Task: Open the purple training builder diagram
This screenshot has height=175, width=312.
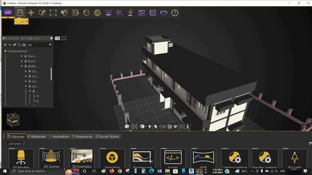Action: [x=141, y=13]
